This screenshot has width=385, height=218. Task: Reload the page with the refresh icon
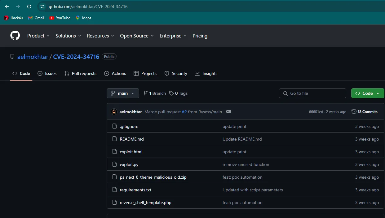pos(29,7)
